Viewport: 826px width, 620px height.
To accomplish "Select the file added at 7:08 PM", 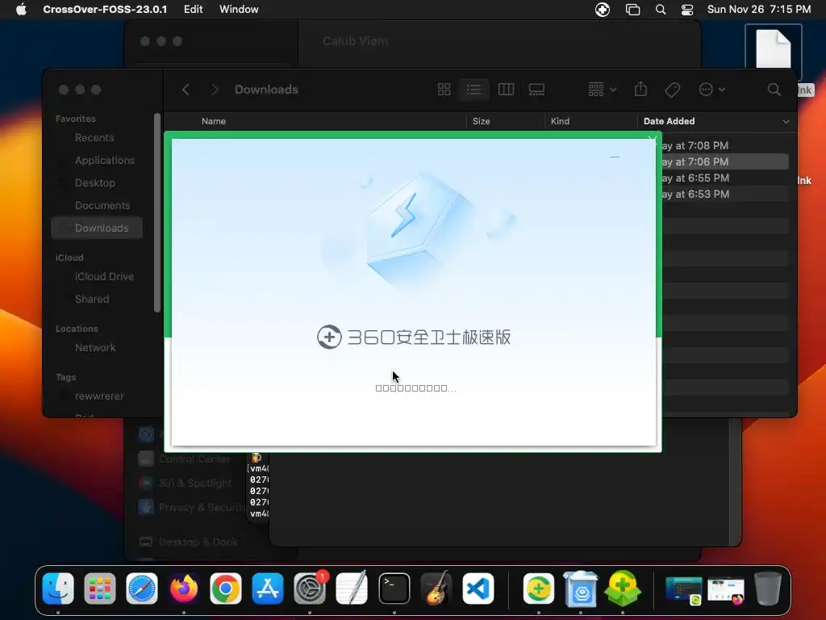I will pyautogui.click(x=725, y=145).
